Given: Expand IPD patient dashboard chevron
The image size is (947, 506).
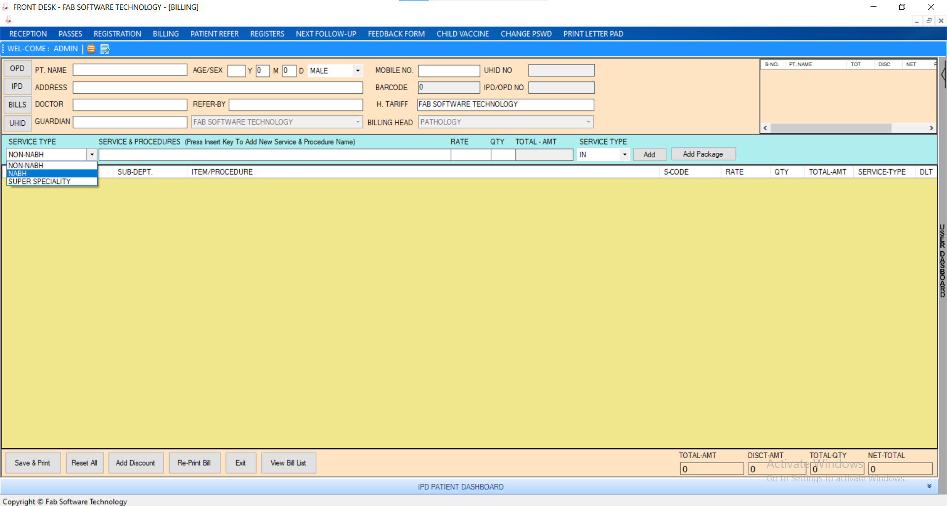Looking at the screenshot, I should (929, 486).
